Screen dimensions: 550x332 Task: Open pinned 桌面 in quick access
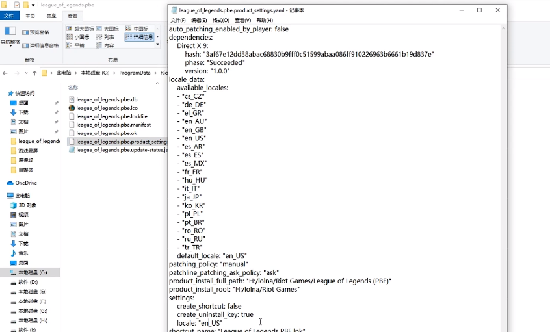pos(20,103)
